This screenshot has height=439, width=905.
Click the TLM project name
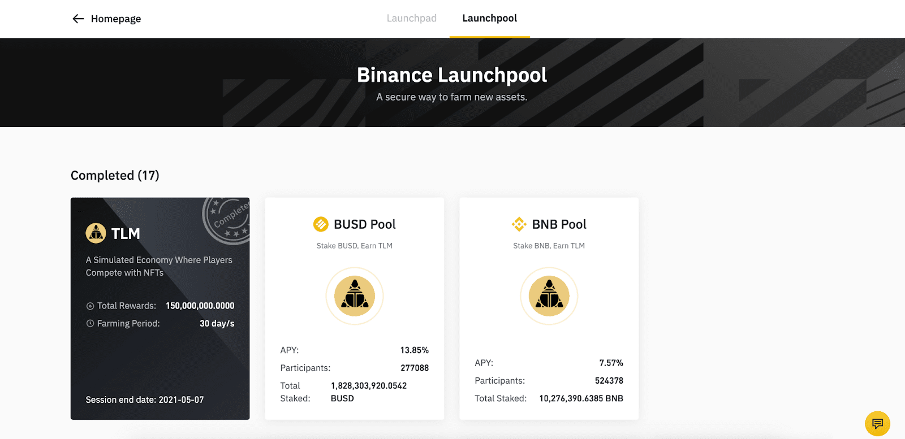point(126,233)
